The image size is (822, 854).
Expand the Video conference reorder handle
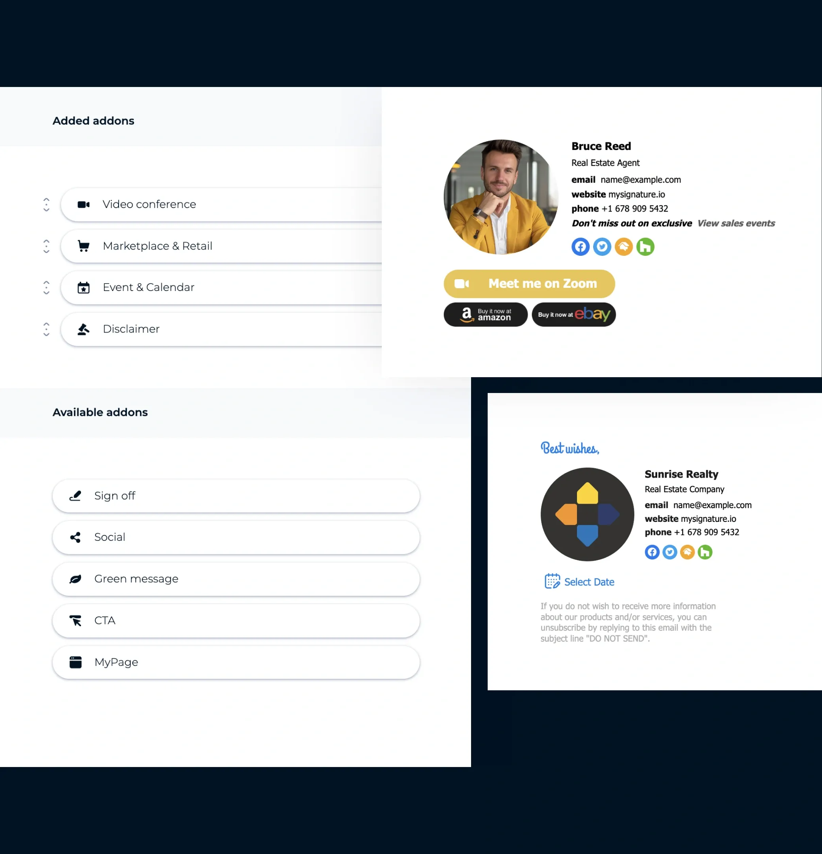[47, 204]
